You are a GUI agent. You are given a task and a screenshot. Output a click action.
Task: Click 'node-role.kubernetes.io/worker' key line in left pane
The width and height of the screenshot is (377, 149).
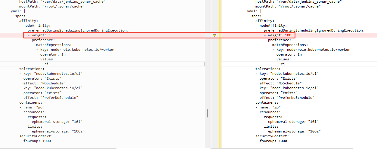75,50
